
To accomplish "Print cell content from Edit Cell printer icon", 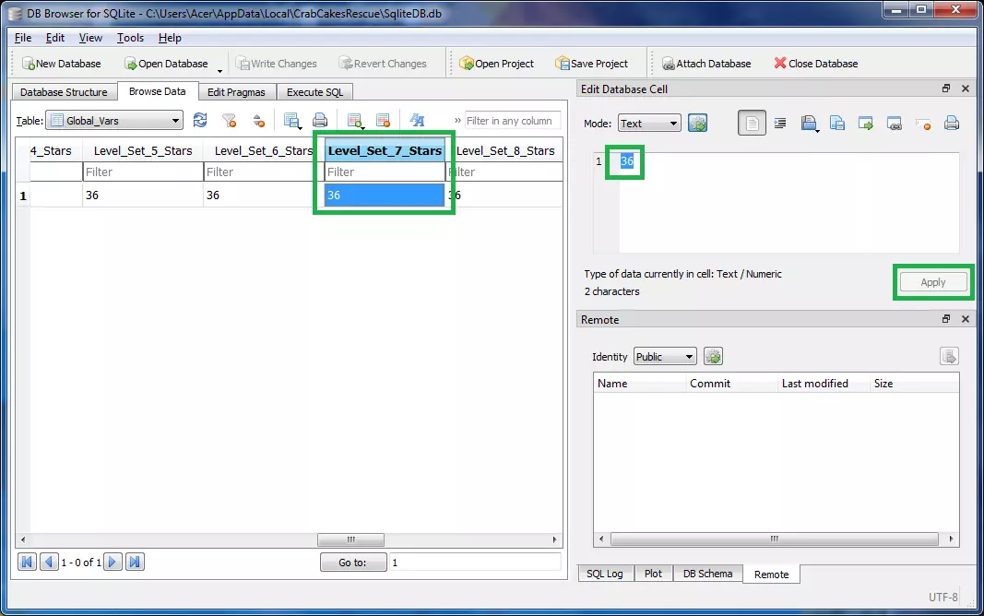I will coord(952,123).
